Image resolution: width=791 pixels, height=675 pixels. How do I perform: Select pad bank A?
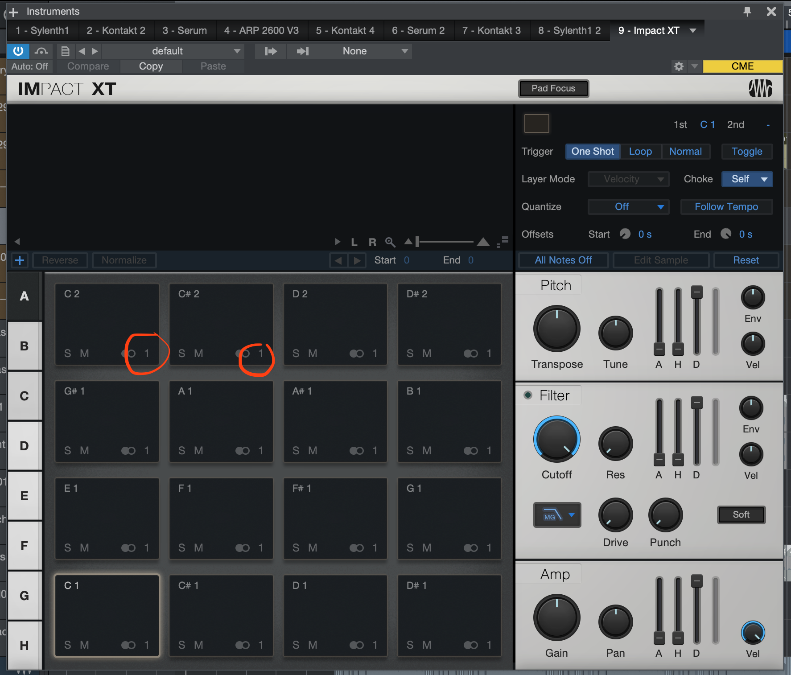(25, 296)
